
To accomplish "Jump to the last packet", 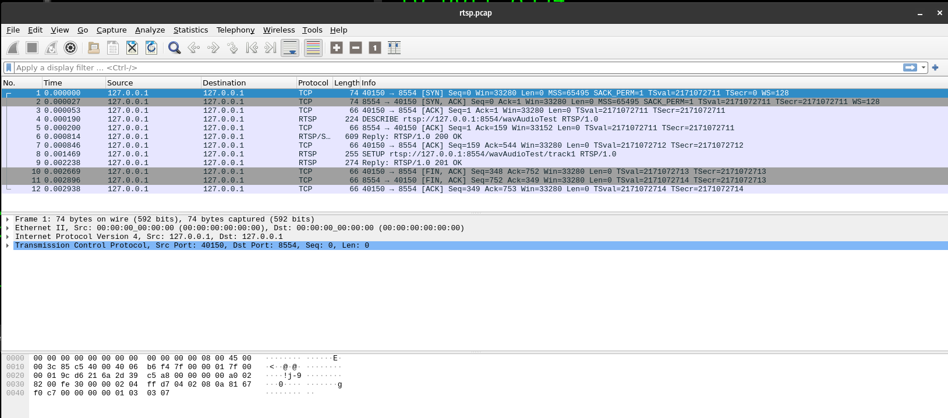I will click(x=270, y=48).
